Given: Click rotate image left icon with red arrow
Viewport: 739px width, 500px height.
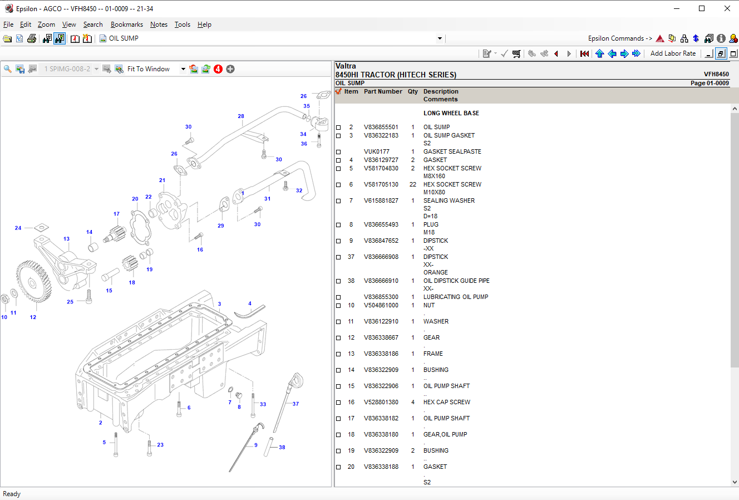Looking at the screenshot, I should (x=194, y=69).
